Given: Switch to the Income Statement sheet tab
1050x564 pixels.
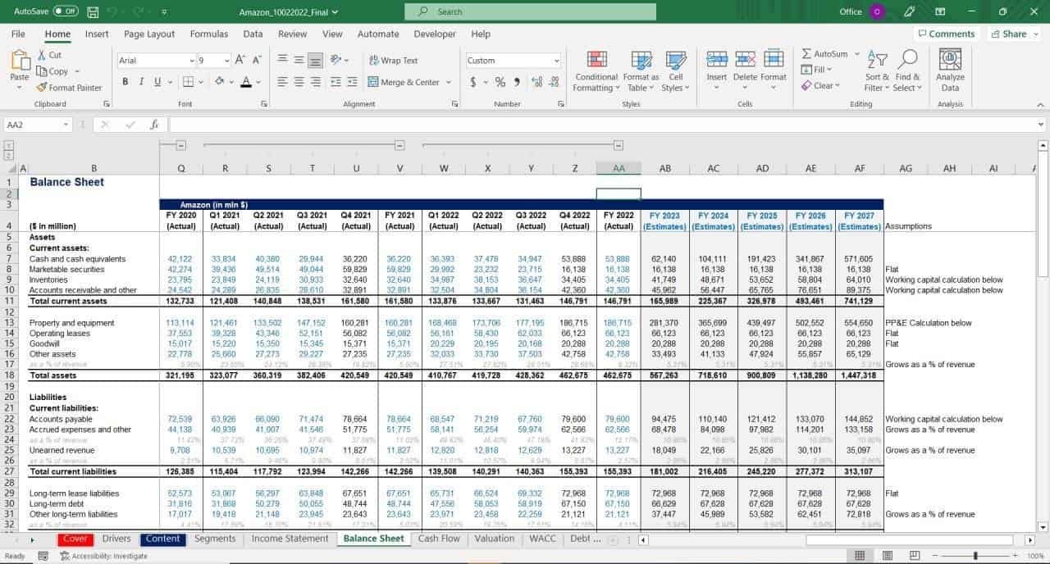Looking at the screenshot, I should pyautogui.click(x=290, y=539).
